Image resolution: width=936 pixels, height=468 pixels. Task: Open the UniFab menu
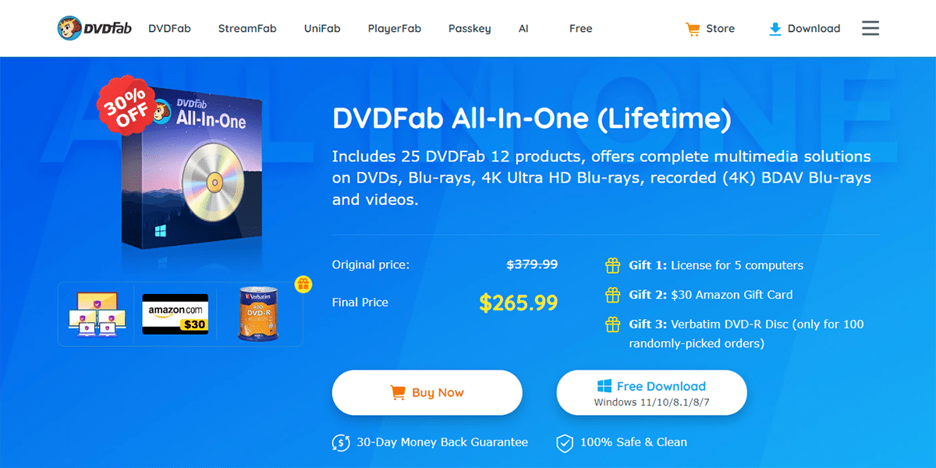click(322, 28)
